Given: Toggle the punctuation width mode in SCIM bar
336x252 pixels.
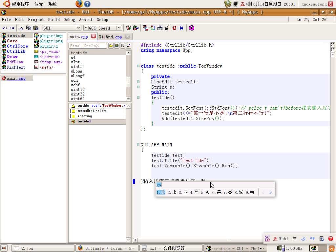Looking at the screenshot, I should 312,239.
